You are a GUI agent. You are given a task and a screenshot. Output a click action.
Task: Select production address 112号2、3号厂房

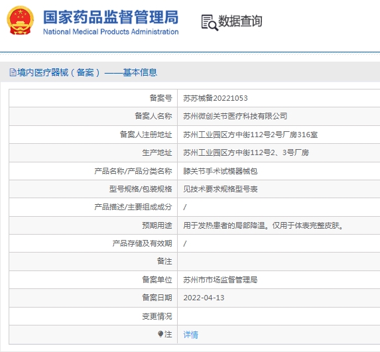[246, 152]
